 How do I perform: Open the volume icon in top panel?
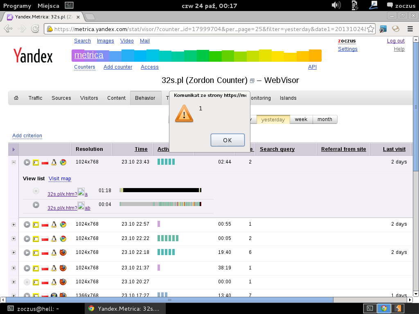coord(336,5)
